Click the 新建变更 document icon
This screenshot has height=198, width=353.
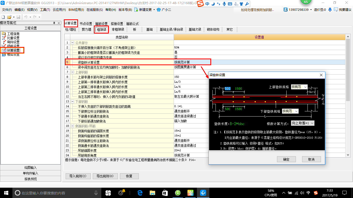(136, 10)
